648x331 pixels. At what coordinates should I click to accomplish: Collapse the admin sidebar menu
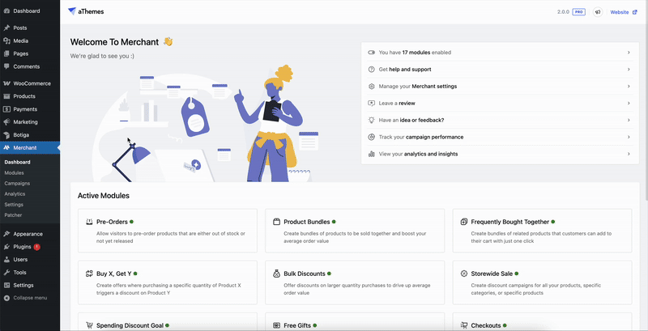(26, 298)
